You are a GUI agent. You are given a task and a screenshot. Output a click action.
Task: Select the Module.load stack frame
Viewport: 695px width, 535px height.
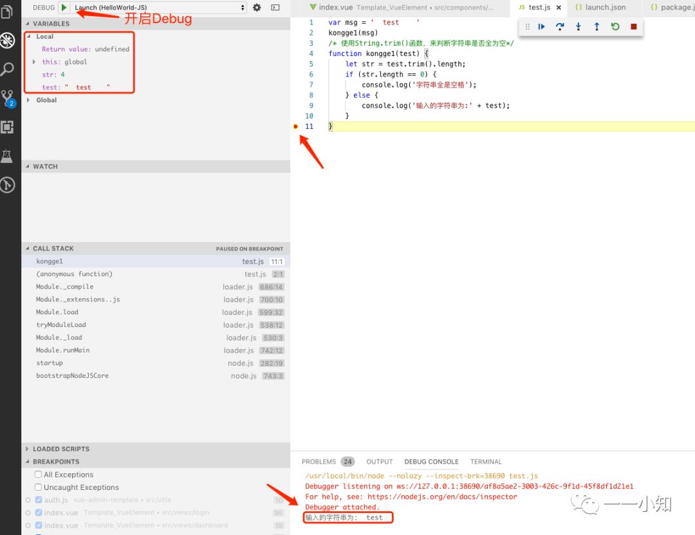(x=156, y=312)
